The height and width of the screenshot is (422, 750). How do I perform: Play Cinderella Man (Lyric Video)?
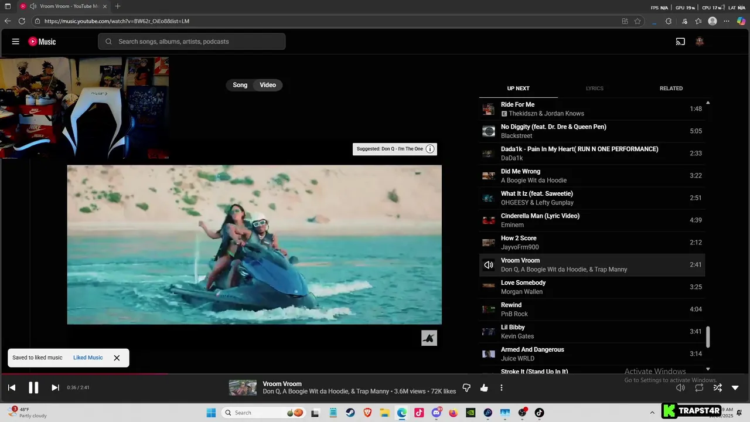[x=592, y=220]
